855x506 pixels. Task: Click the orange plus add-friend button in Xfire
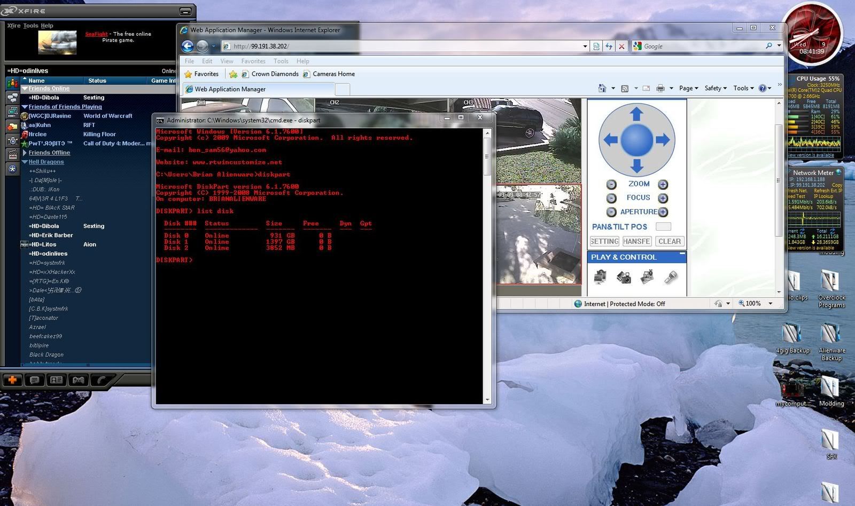click(x=12, y=380)
